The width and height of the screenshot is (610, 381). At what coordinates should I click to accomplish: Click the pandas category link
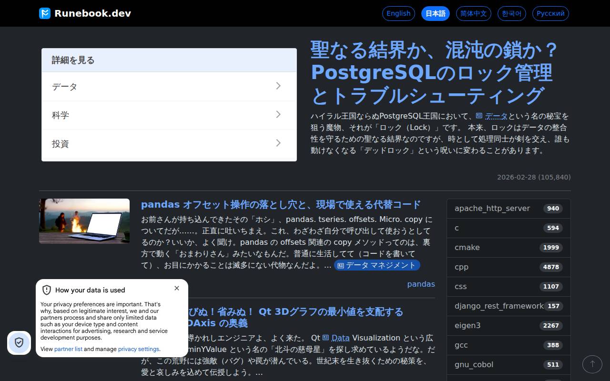coord(421,284)
